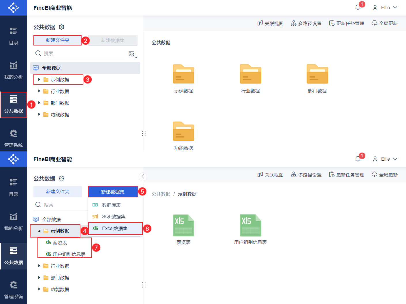Click 更新任务管理 in the bottom toolbar
This screenshot has width=406, height=304.
(347, 175)
